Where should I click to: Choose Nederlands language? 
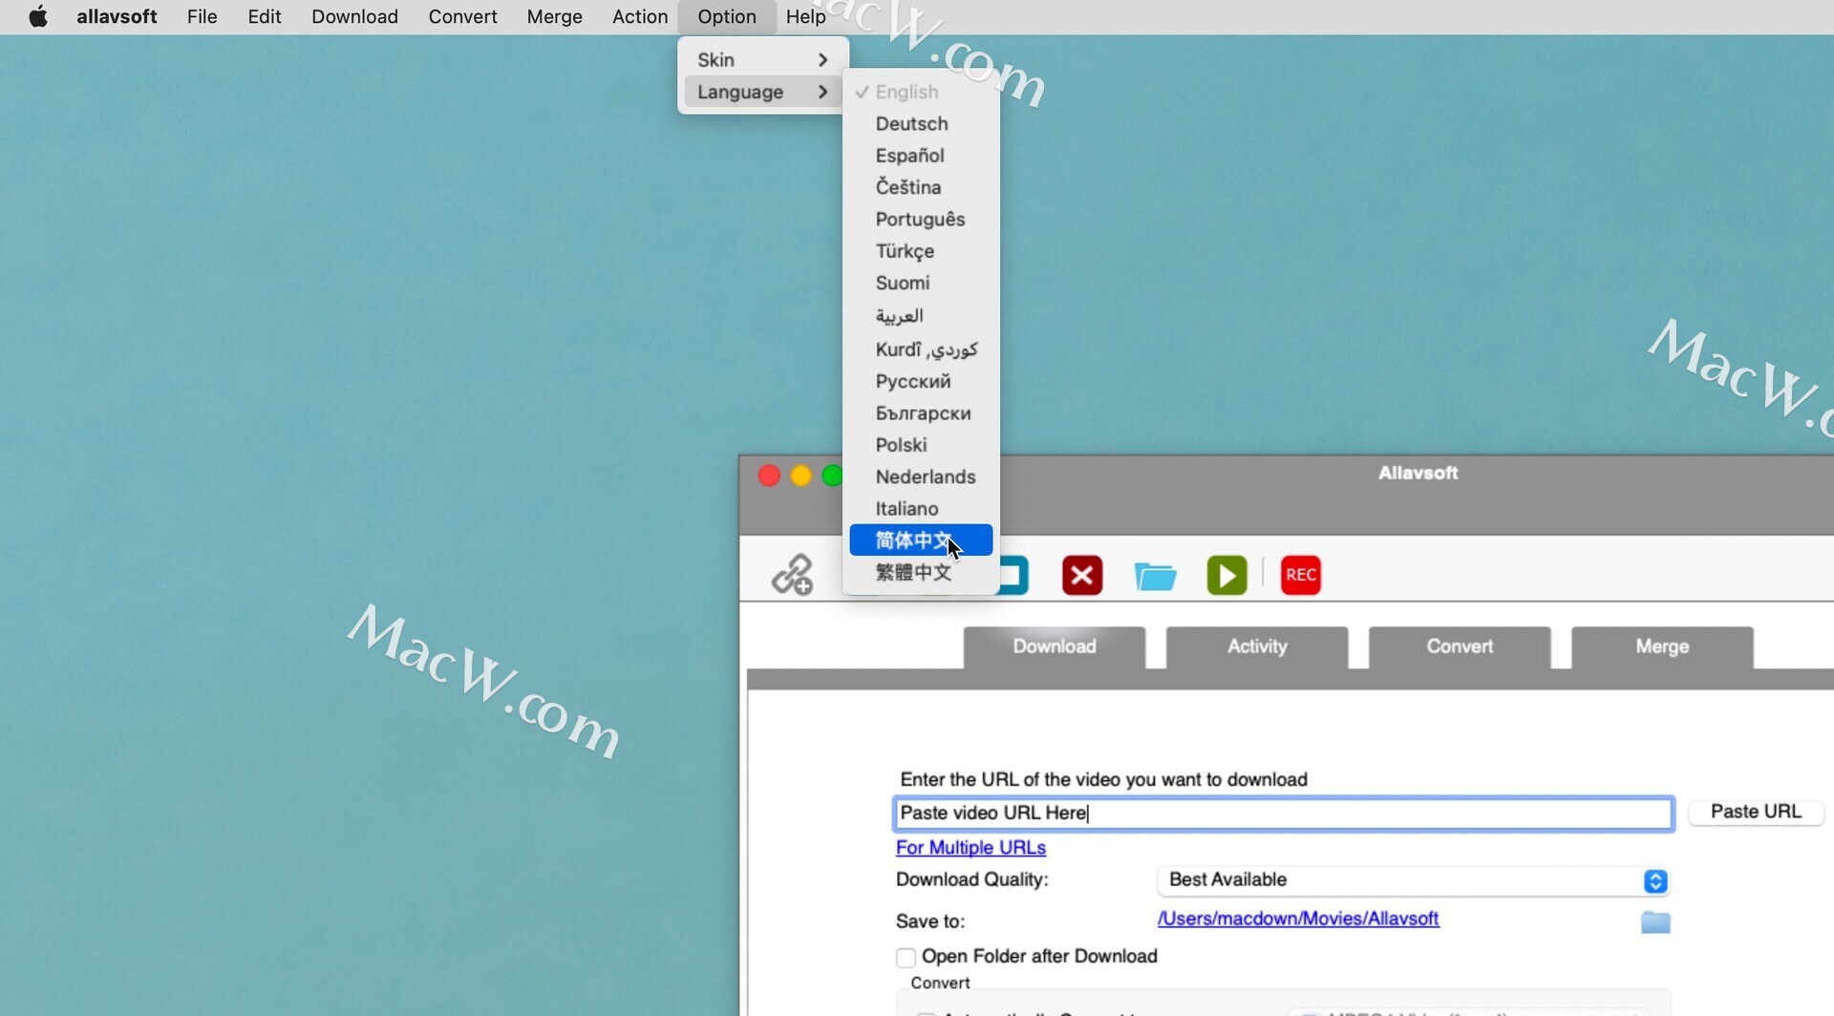coord(921,476)
